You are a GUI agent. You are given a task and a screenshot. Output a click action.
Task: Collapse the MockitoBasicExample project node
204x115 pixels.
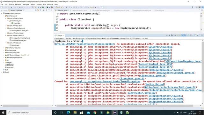point(2,13)
